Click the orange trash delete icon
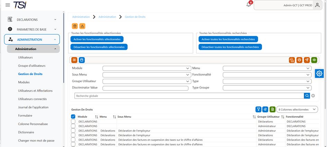The image size is (327, 147). point(75,26)
